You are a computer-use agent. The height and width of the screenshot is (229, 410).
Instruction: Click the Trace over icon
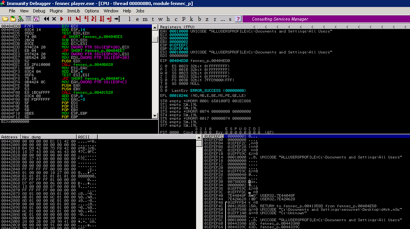102,19
